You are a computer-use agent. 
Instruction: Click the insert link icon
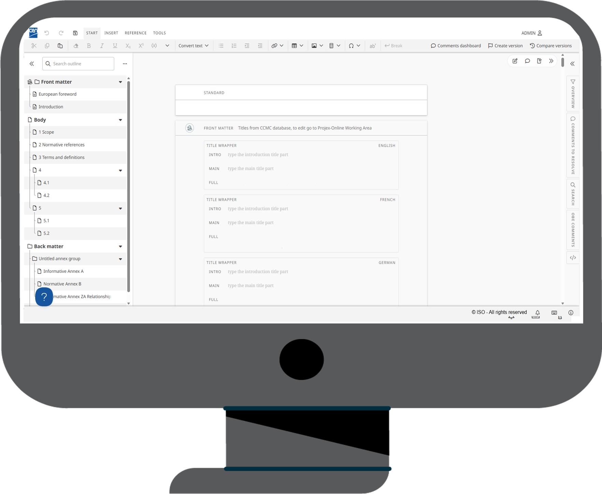click(274, 46)
